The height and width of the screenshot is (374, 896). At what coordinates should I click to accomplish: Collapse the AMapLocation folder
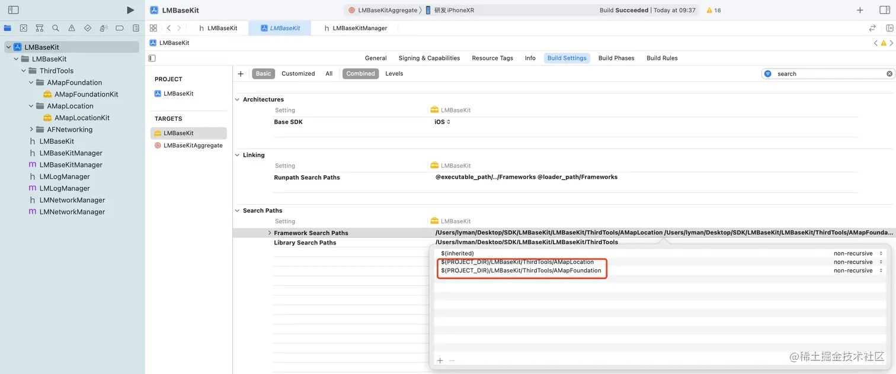click(x=31, y=106)
